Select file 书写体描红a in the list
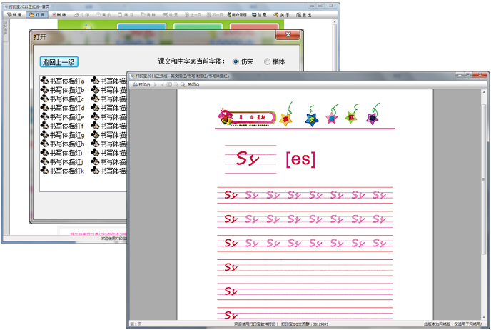This screenshot has width=491, height=330. tap(63, 81)
